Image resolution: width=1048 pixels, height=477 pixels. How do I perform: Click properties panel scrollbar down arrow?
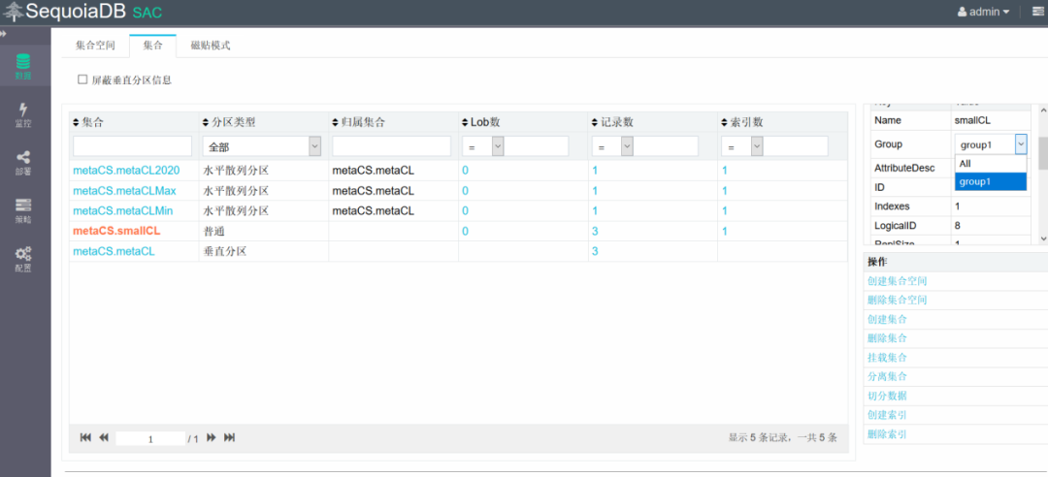click(x=1043, y=238)
